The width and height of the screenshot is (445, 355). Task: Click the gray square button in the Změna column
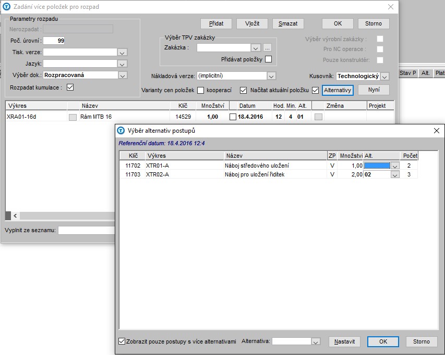click(x=318, y=117)
